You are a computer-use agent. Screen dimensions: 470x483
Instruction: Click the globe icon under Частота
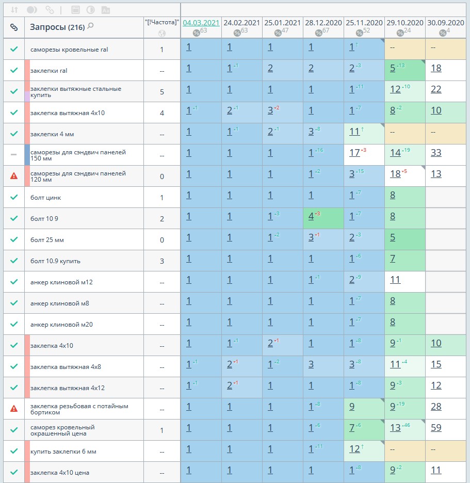coord(161,34)
